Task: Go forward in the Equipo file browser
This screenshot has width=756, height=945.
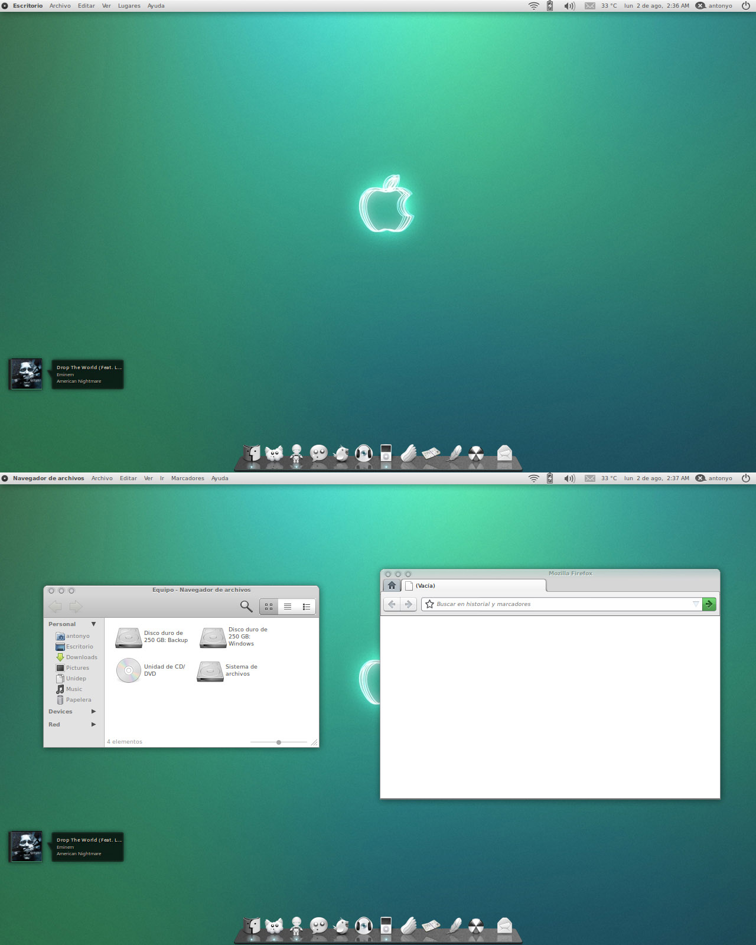Action: click(76, 606)
